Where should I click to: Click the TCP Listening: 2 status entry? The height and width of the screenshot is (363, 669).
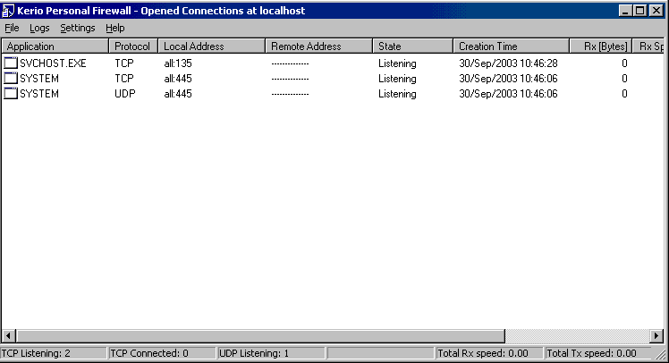point(54,353)
